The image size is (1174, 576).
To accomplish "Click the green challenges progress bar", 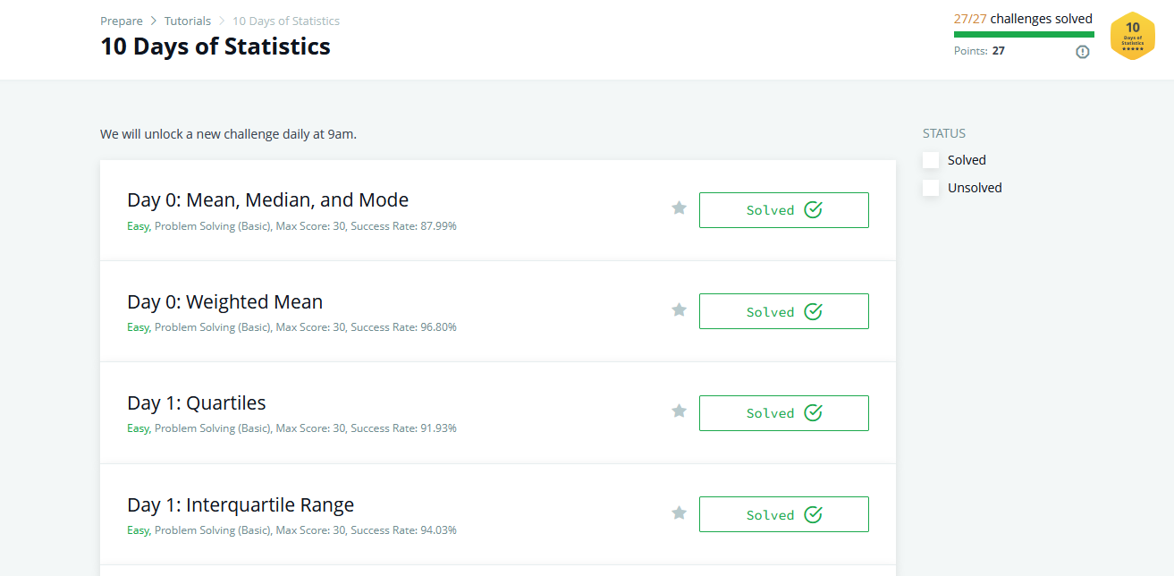I will (1023, 34).
